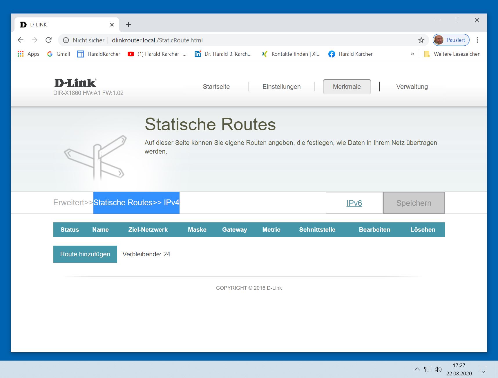Viewport: 498px width, 378px height.
Task: Click Route hinzufügen button
Action: click(x=85, y=254)
